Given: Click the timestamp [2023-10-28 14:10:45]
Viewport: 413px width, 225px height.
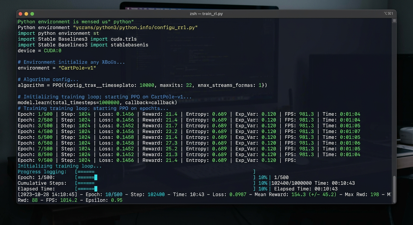Looking at the screenshot, I should coord(48,195).
